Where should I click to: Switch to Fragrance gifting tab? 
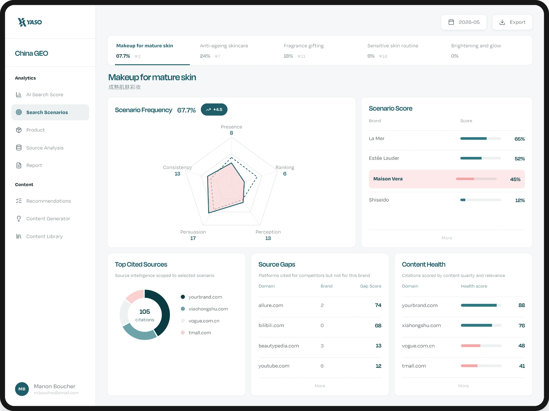[x=304, y=51]
